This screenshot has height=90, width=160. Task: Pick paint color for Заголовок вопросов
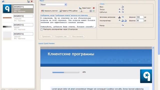point(123,17)
